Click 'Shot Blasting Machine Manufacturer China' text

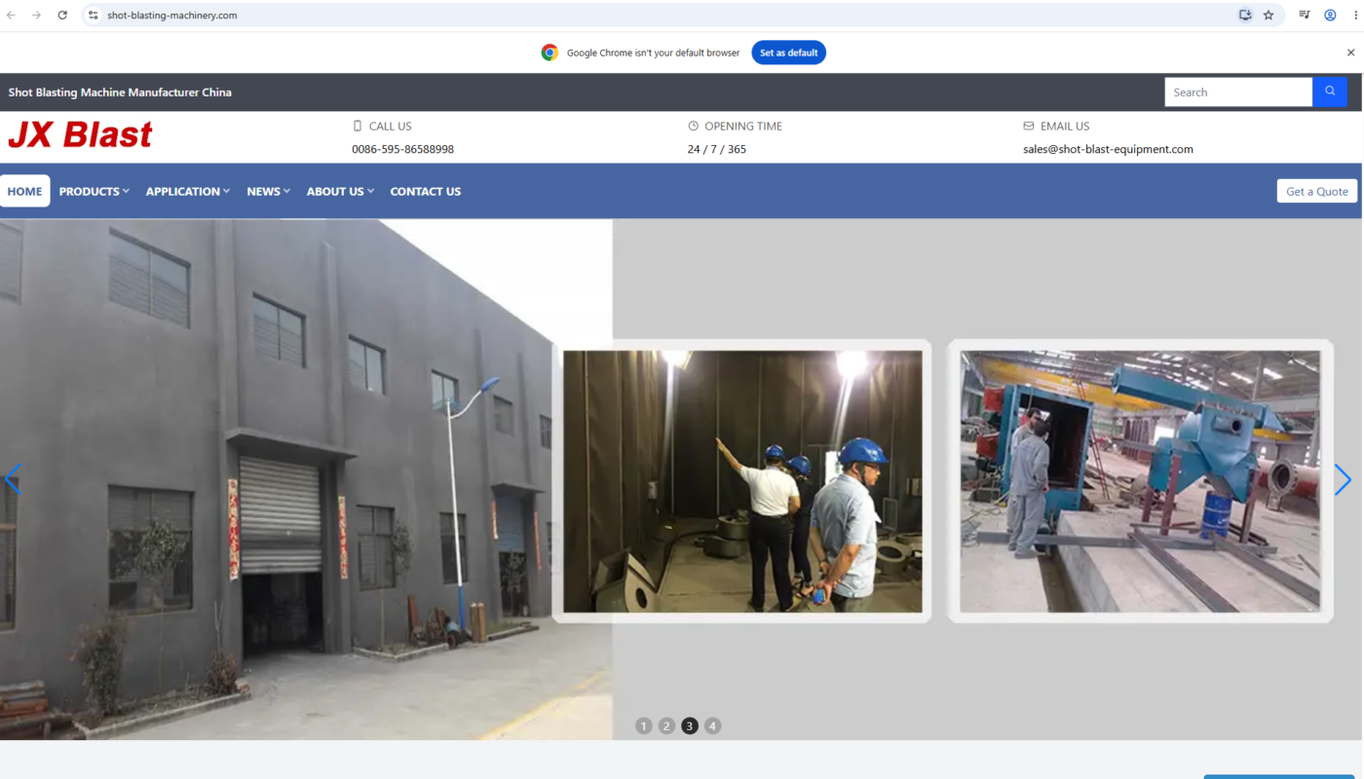coord(120,93)
